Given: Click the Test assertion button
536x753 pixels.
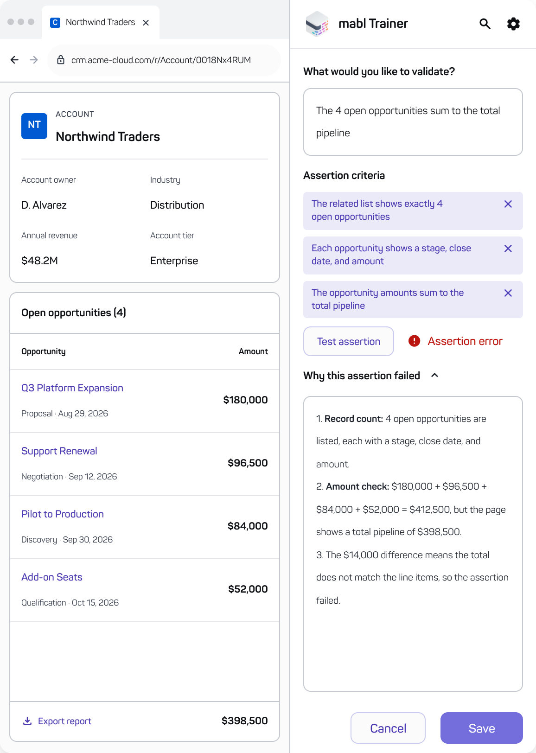Looking at the screenshot, I should (349, 341).
